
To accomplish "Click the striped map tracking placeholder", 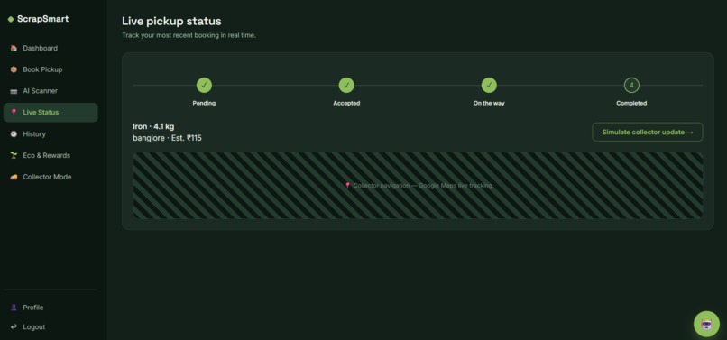I will tap(418, 186).
